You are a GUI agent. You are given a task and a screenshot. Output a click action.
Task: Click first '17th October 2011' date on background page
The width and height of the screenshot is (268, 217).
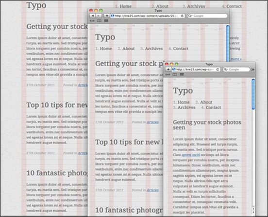pyautogui.click(x=41, y=85)
